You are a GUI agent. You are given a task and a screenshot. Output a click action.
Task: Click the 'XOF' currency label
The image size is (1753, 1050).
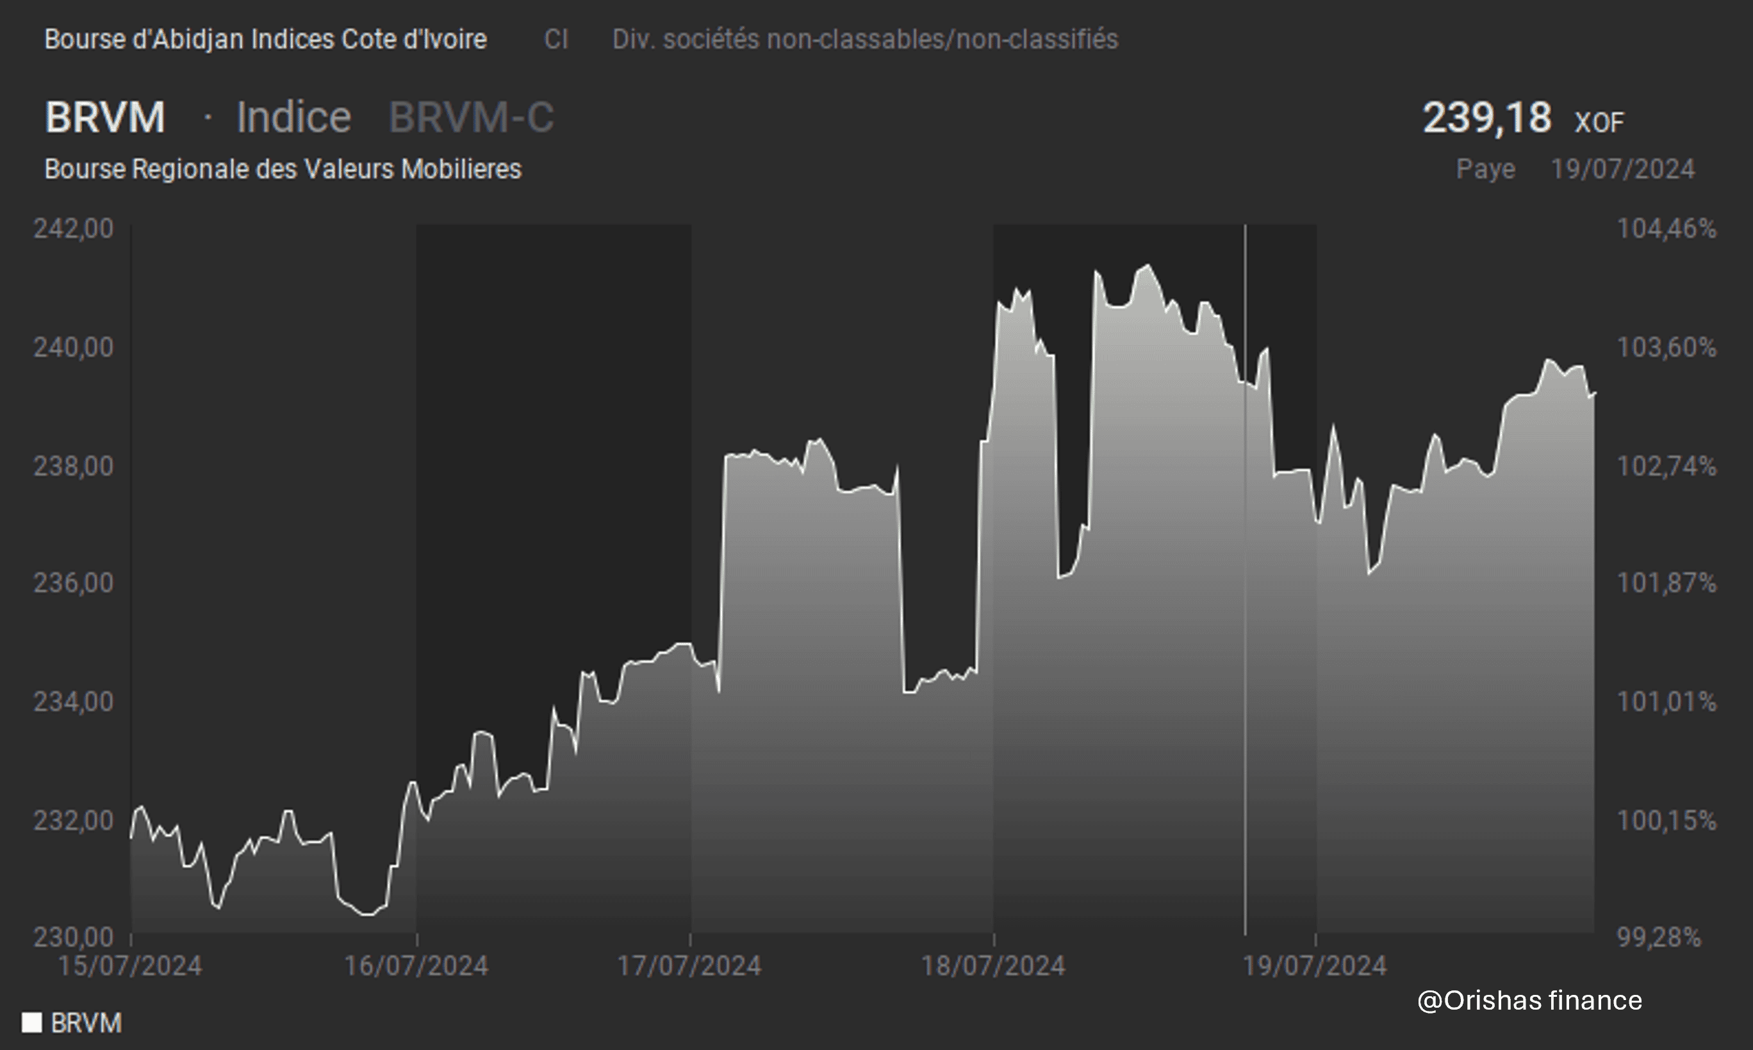pos(1599,123)
